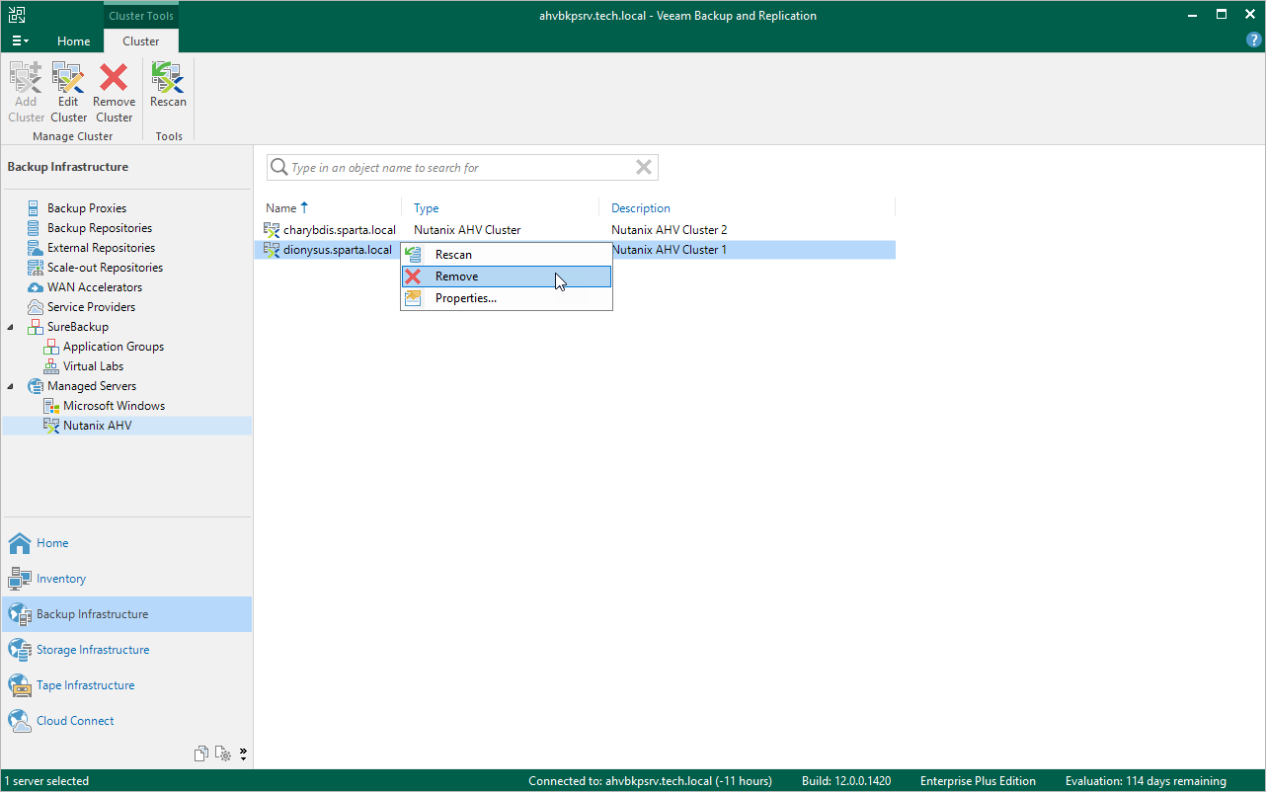
Task: Select Microsoft Windows under Managed Servers
Action: [114, 406]
